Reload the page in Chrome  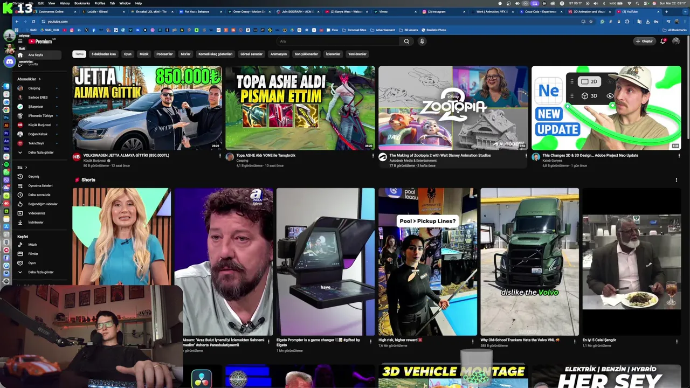34,22
